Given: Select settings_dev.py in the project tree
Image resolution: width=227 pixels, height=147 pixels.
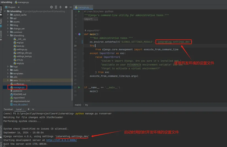Looking at the screenshot, I should [24, 53].
